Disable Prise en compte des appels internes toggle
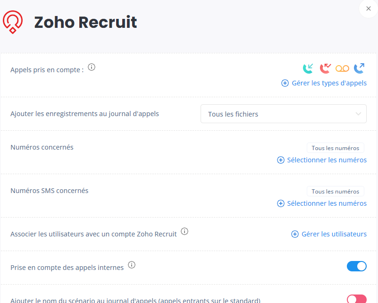378x303 pixels. pyautogui.click(x=357, y=266)
